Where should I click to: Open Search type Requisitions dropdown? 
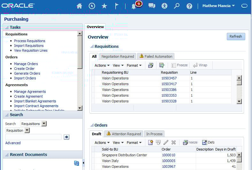pos(44,124)
